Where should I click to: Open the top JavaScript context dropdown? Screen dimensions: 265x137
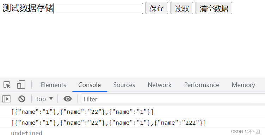[x=45, y=99]
